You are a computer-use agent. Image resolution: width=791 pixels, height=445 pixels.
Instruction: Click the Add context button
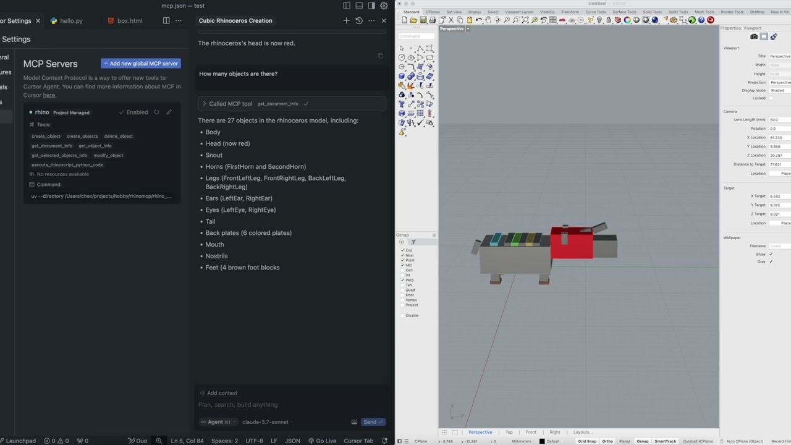click(x=218, y=393)
